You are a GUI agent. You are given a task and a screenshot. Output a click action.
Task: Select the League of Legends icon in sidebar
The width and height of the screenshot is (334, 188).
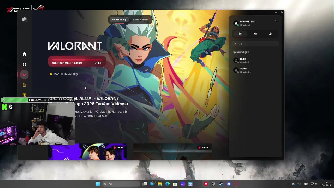[24, 85]
